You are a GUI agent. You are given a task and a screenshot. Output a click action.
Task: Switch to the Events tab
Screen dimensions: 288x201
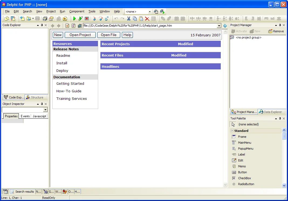[25, 116]
